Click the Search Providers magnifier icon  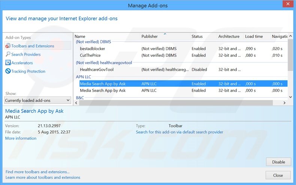(x=8, y=55)
